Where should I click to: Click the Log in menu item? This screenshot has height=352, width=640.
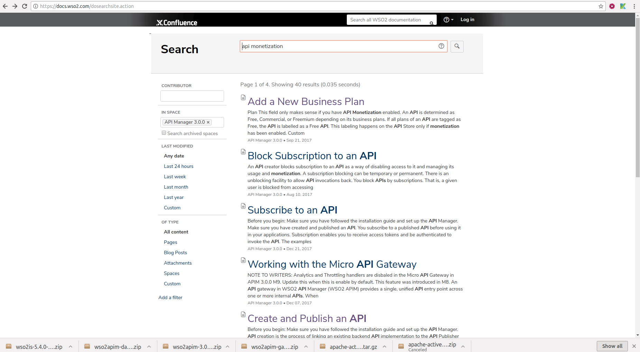(467, 19)
